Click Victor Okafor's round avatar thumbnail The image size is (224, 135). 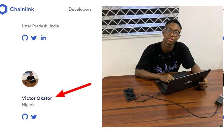[30, 79]
